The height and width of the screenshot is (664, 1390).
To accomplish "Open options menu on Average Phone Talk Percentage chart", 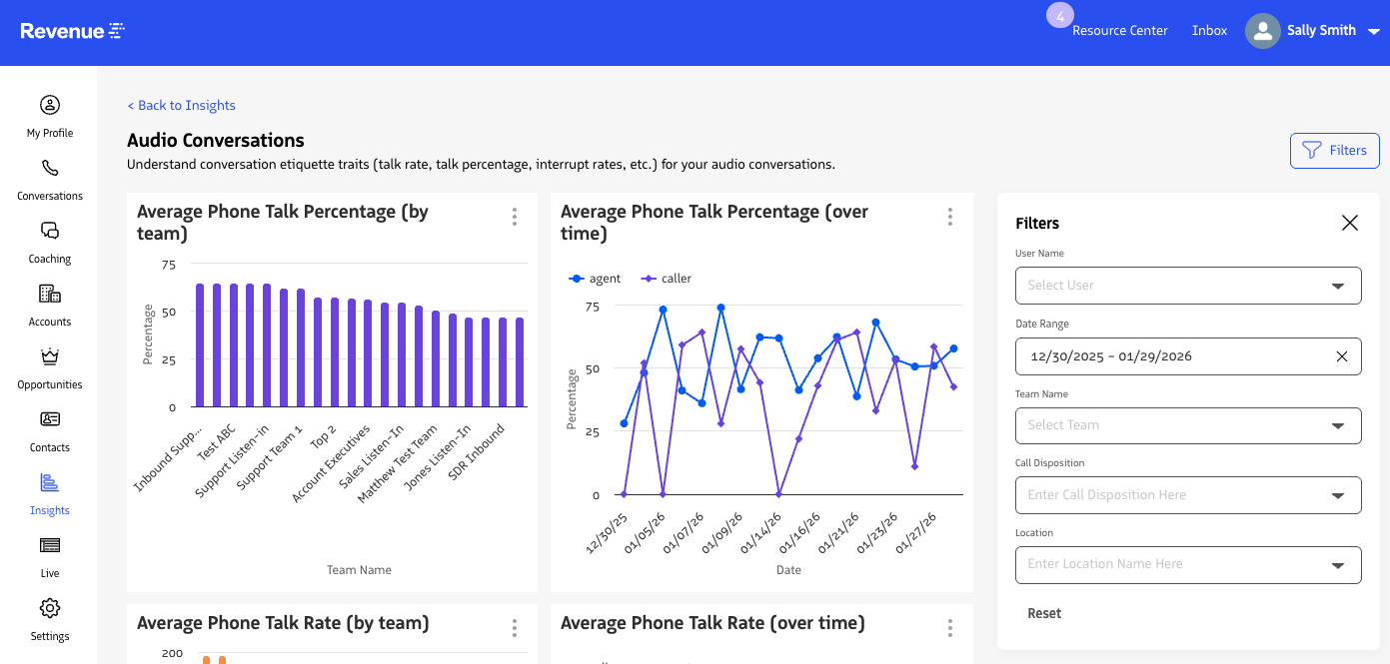I will click(x=514, y=216).
